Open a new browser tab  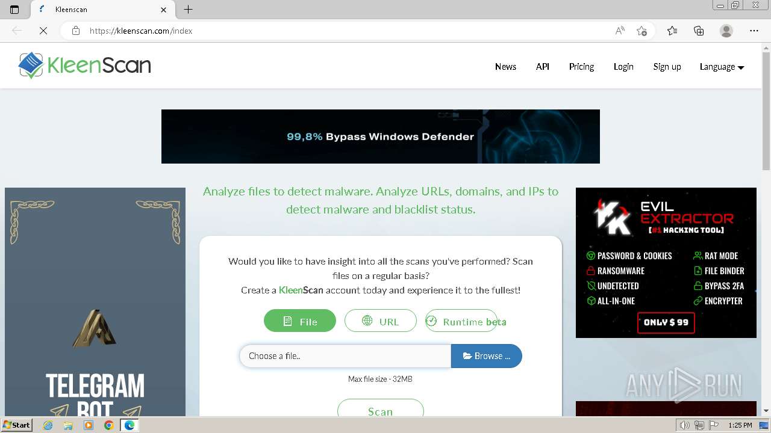188,10
